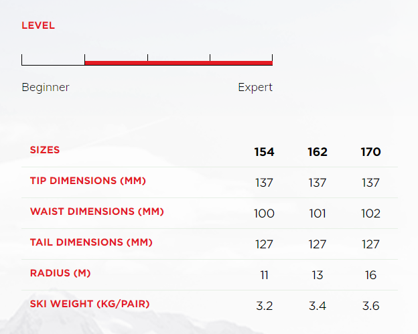Screen dimensions: 418x334
Task: Click the SKI WEIGHT (KG/PAIR) row label
Action: [x=90, y=304]
